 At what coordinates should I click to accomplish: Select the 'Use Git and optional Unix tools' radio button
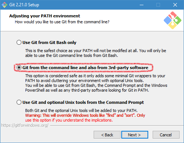coord(19,102)
